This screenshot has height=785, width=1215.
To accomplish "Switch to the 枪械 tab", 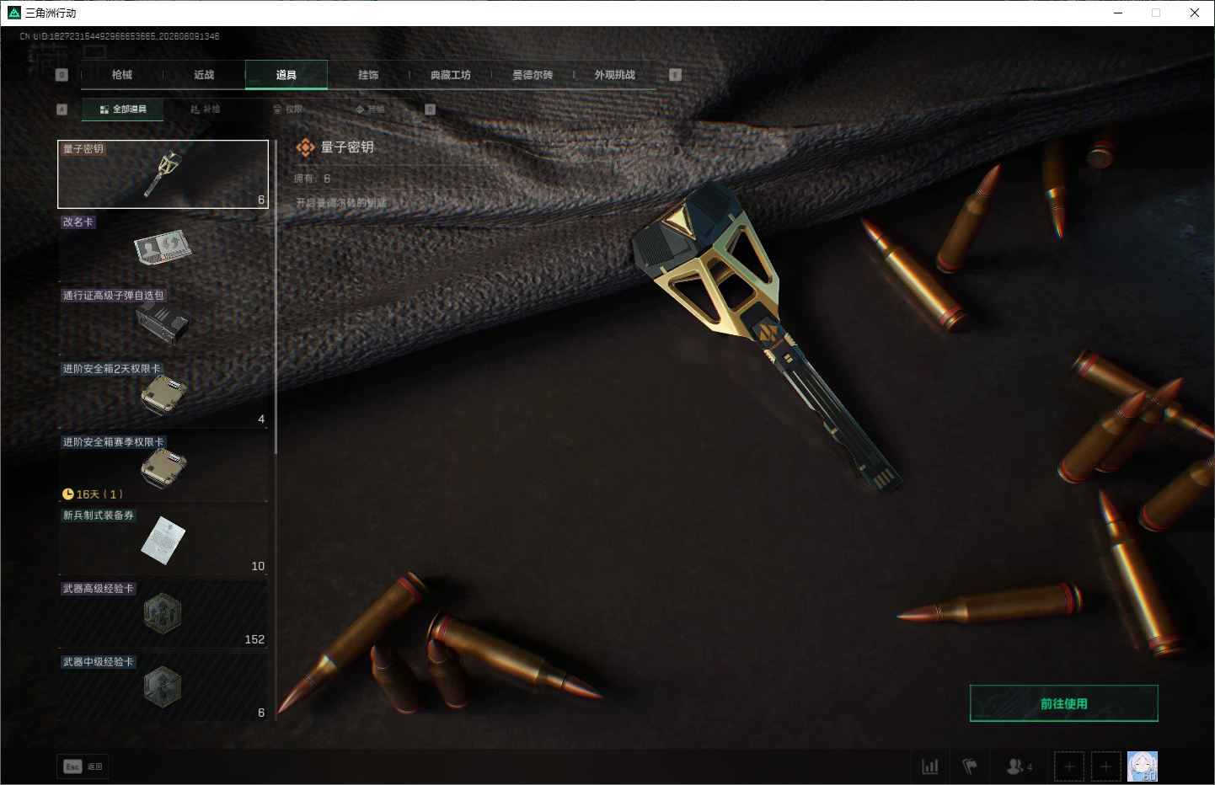I will tap(122, 75).
